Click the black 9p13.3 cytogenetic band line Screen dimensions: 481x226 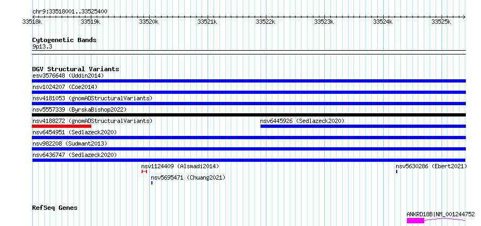(249, 52)
